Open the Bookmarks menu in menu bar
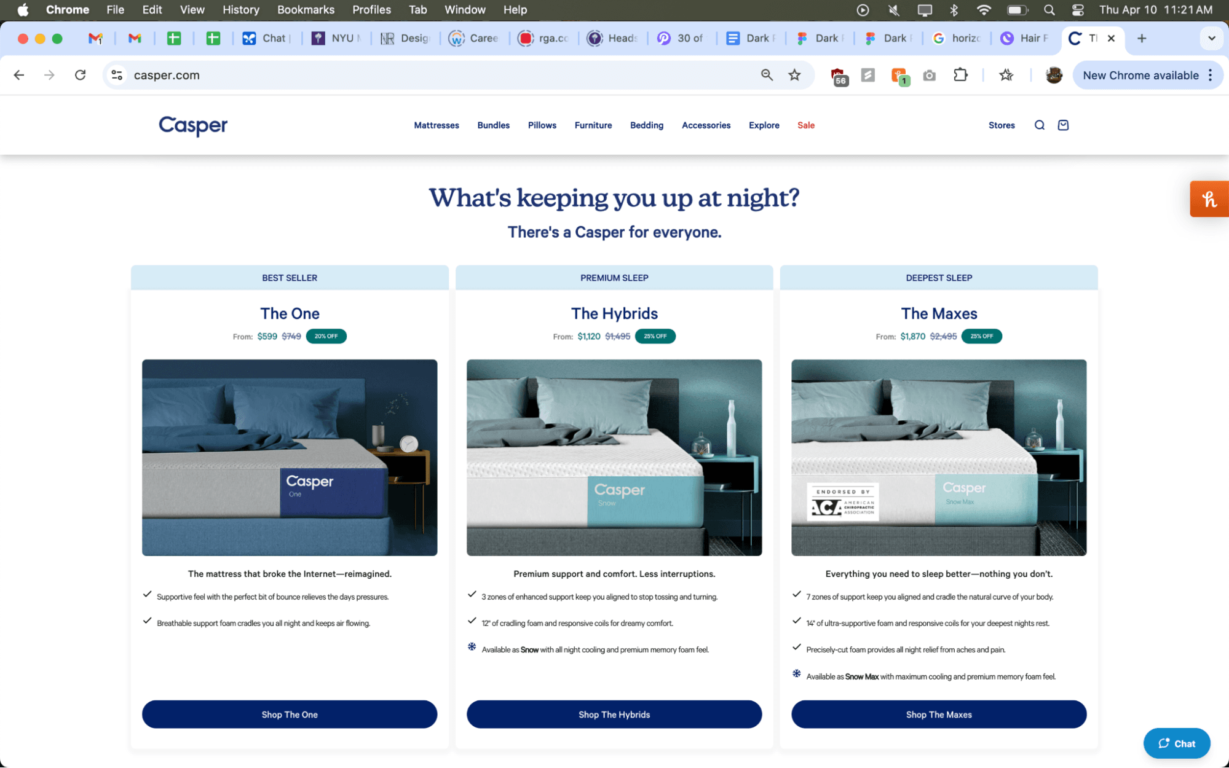Viewport: 1229px width, 768px height. (306, 10)
